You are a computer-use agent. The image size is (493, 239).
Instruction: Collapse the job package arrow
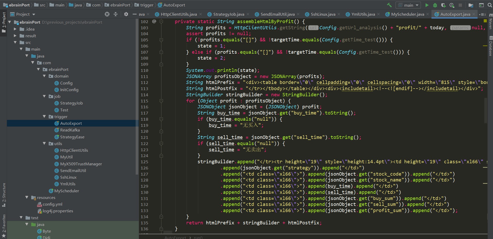pos(44,96)
